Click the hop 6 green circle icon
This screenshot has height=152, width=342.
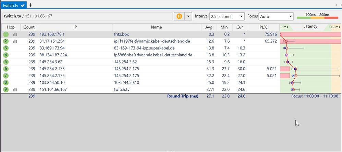click(x=5, y=69)
